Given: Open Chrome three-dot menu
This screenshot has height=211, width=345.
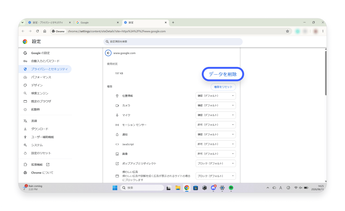Looking at the screenshot, I should [x=323, y=31].
